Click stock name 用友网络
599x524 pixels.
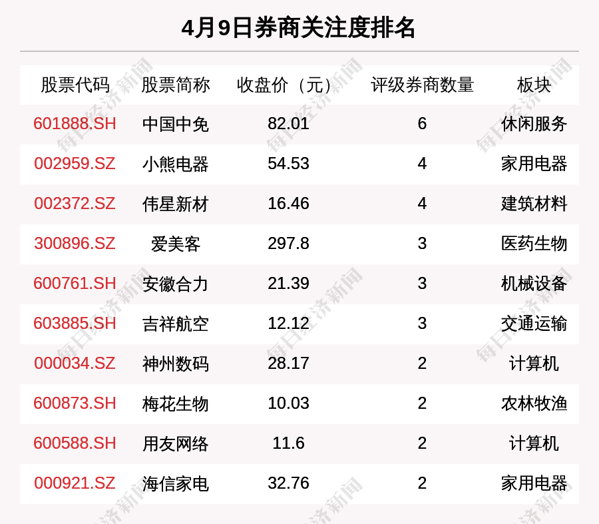175,443
